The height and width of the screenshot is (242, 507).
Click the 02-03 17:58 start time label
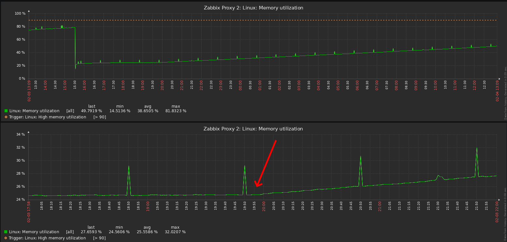(x=29, y=212)
